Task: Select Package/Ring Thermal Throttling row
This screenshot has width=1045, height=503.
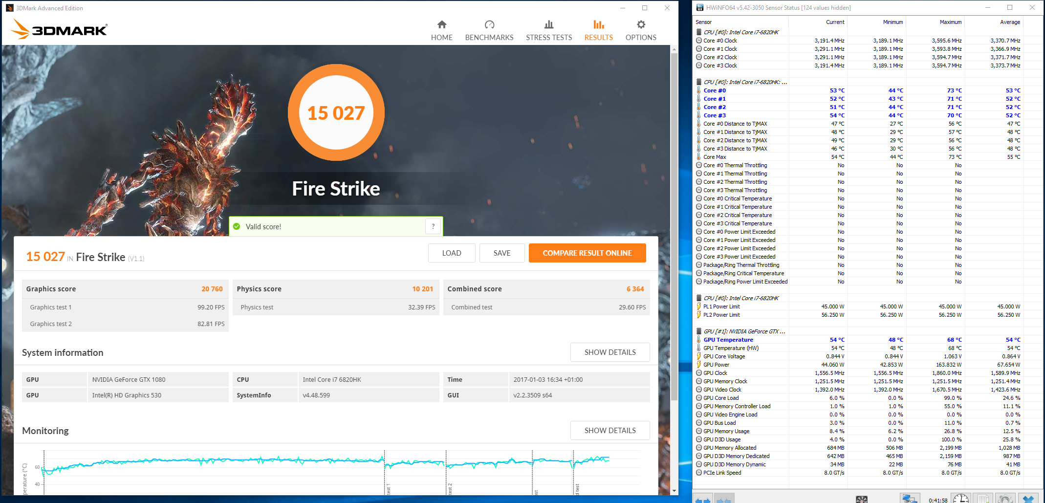Action: coord(858,265)
